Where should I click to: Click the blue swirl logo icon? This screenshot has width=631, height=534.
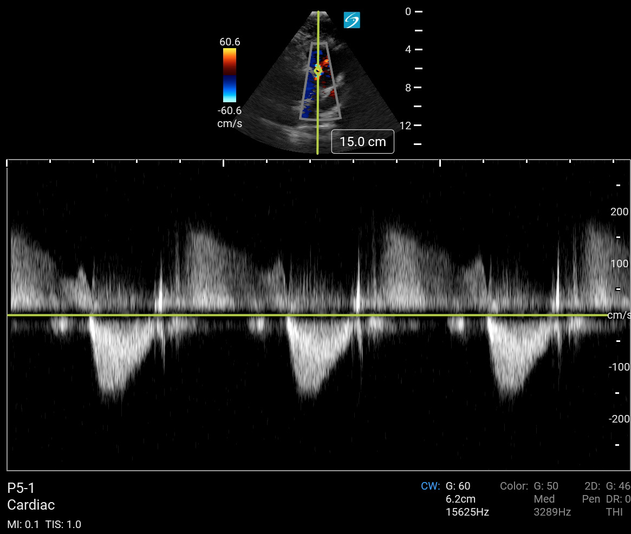[352, 21]
